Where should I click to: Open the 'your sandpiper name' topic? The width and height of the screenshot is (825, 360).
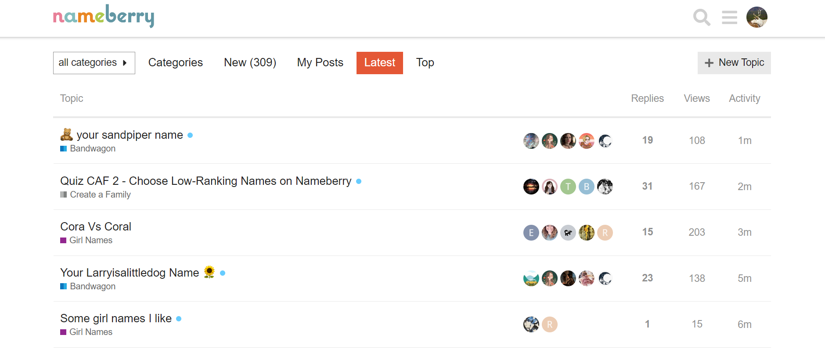[x=130, y=135]
